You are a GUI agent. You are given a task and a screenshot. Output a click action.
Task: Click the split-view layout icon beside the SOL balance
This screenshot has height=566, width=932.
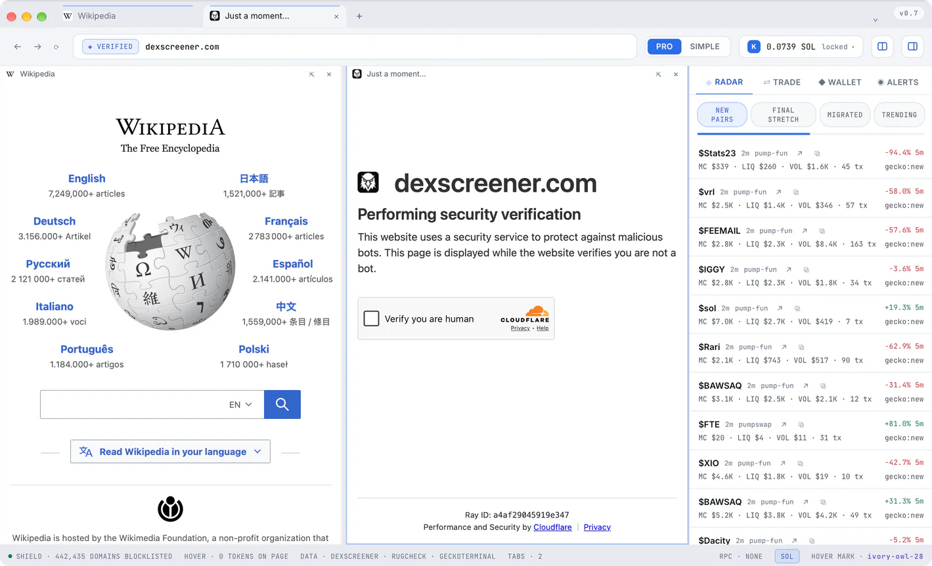(x=882, y=47)
